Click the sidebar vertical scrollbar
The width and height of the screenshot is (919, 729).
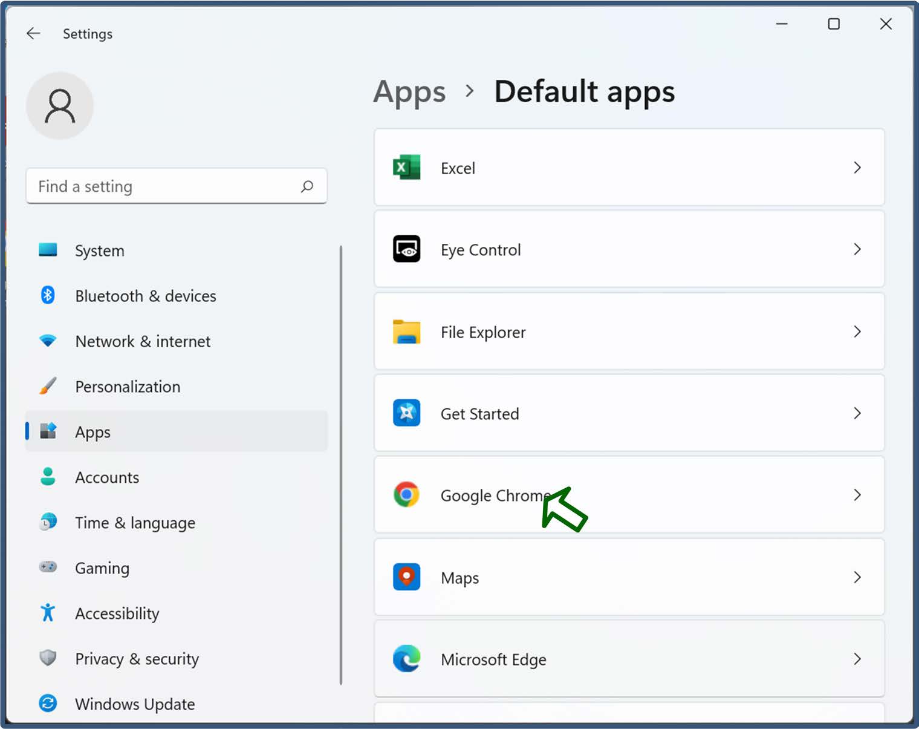pos(341,465)
